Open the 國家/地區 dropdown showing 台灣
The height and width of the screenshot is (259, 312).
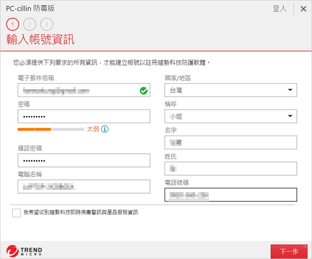[231, 90]
